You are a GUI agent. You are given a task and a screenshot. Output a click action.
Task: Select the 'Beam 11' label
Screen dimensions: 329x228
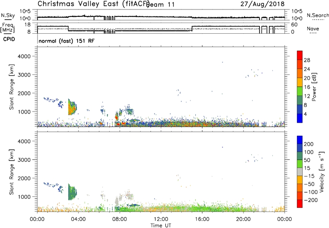[x=161, y=5]
